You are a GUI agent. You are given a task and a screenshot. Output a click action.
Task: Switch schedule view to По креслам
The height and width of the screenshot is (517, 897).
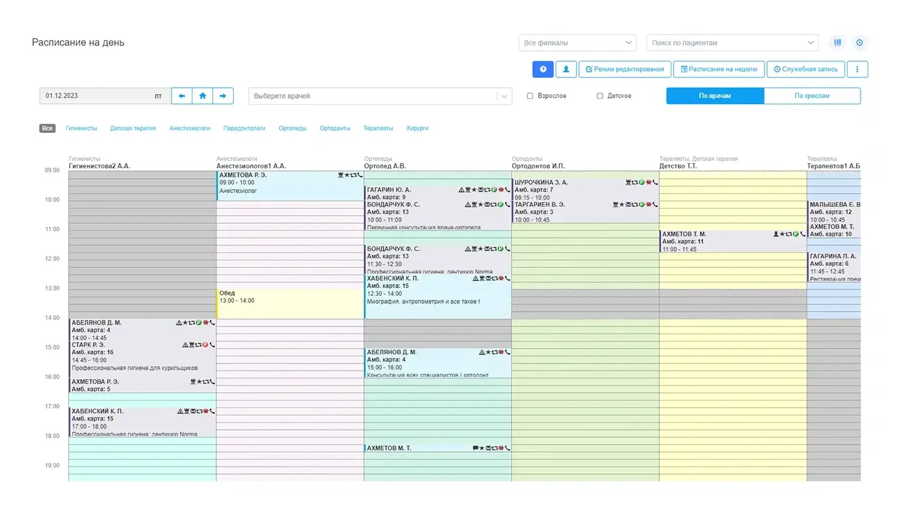tap(812, 96)
